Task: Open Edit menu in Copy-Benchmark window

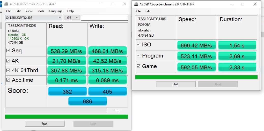Action: tap(148, 11)
